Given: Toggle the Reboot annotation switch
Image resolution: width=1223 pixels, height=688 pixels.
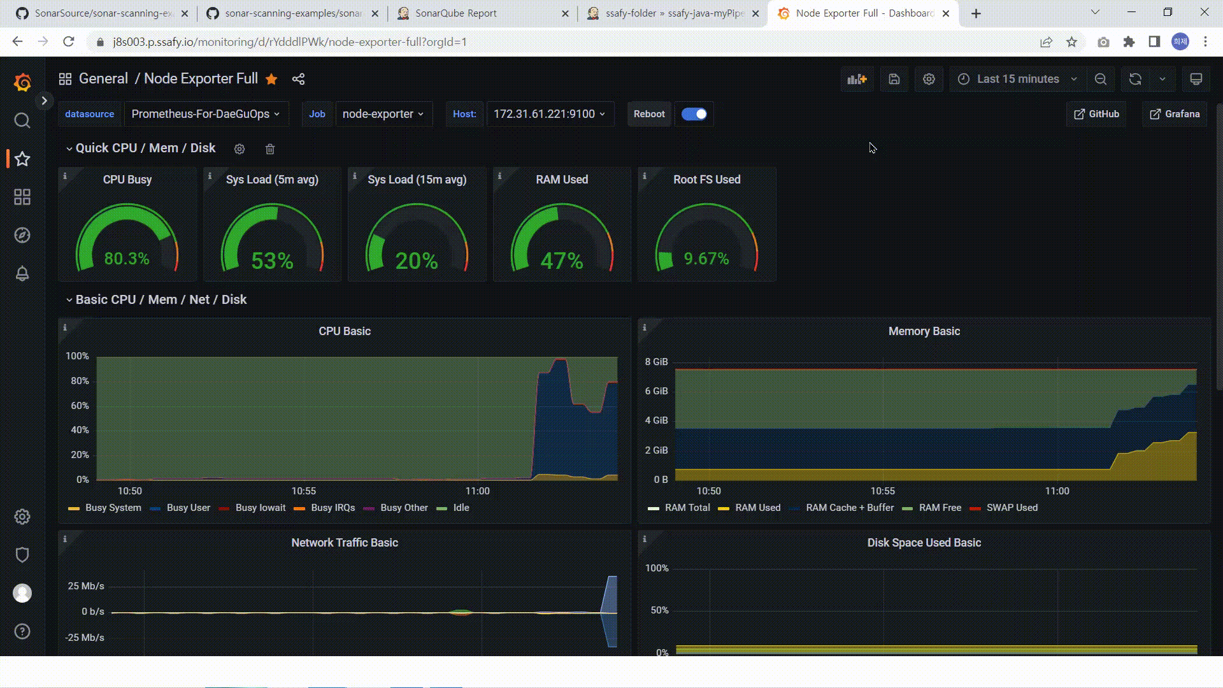Looking at the screenshot, I should pyautogui.click(x=694, y=114).
